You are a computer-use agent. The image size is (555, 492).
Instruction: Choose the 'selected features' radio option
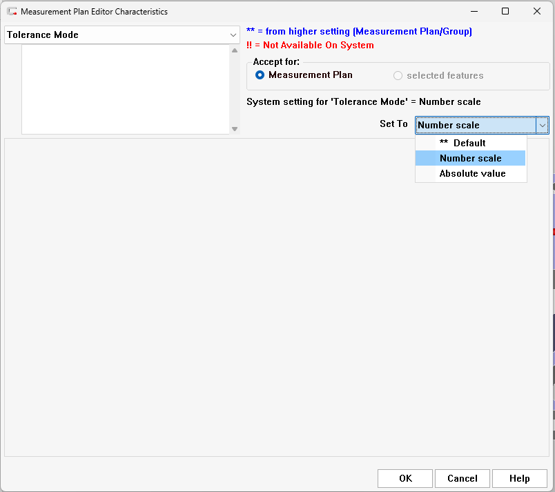coord(398,76)
